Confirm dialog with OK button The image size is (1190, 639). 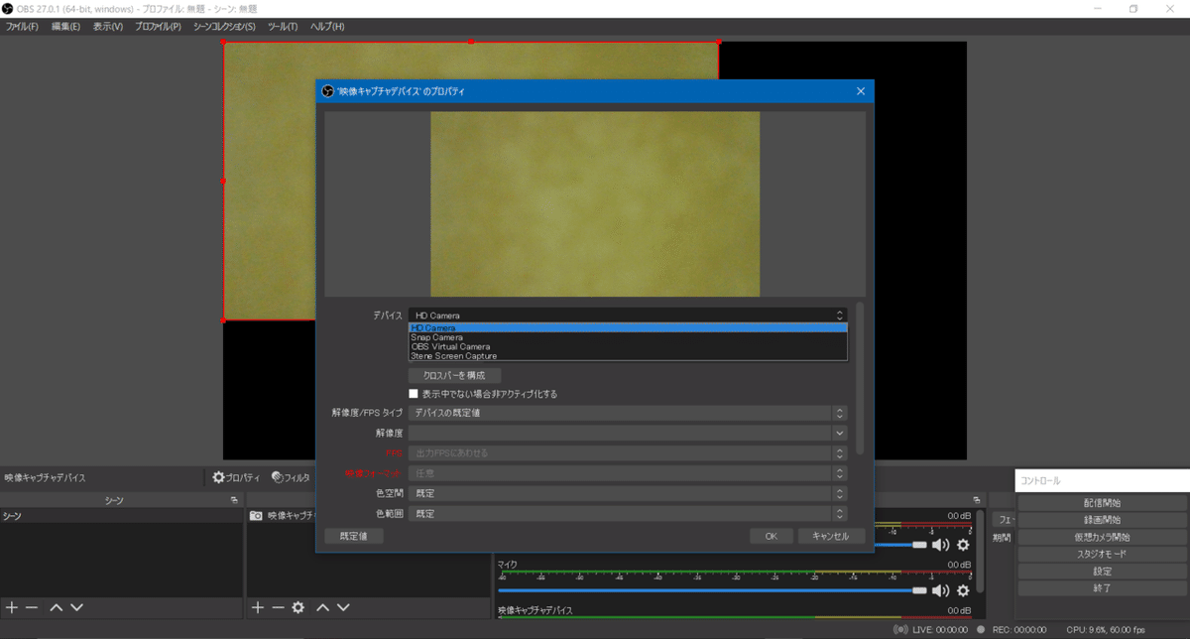pyautogui.click(x=771, y=536)
